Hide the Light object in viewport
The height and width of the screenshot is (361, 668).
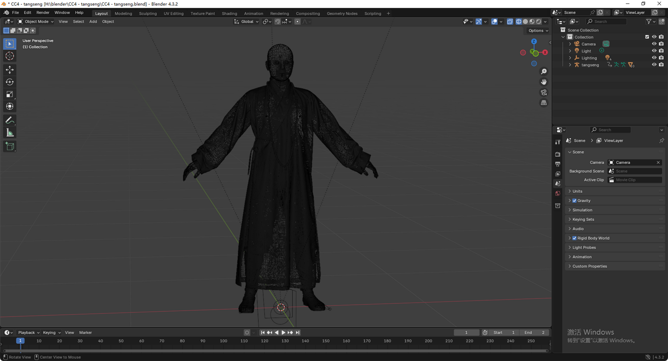654,51
